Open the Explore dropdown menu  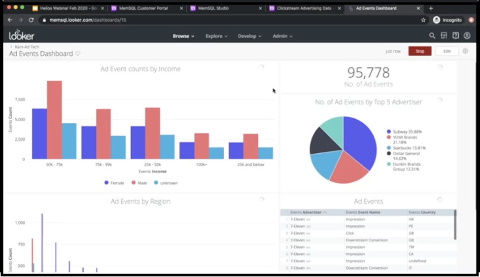pyautogui.click(x=216, y=36)
